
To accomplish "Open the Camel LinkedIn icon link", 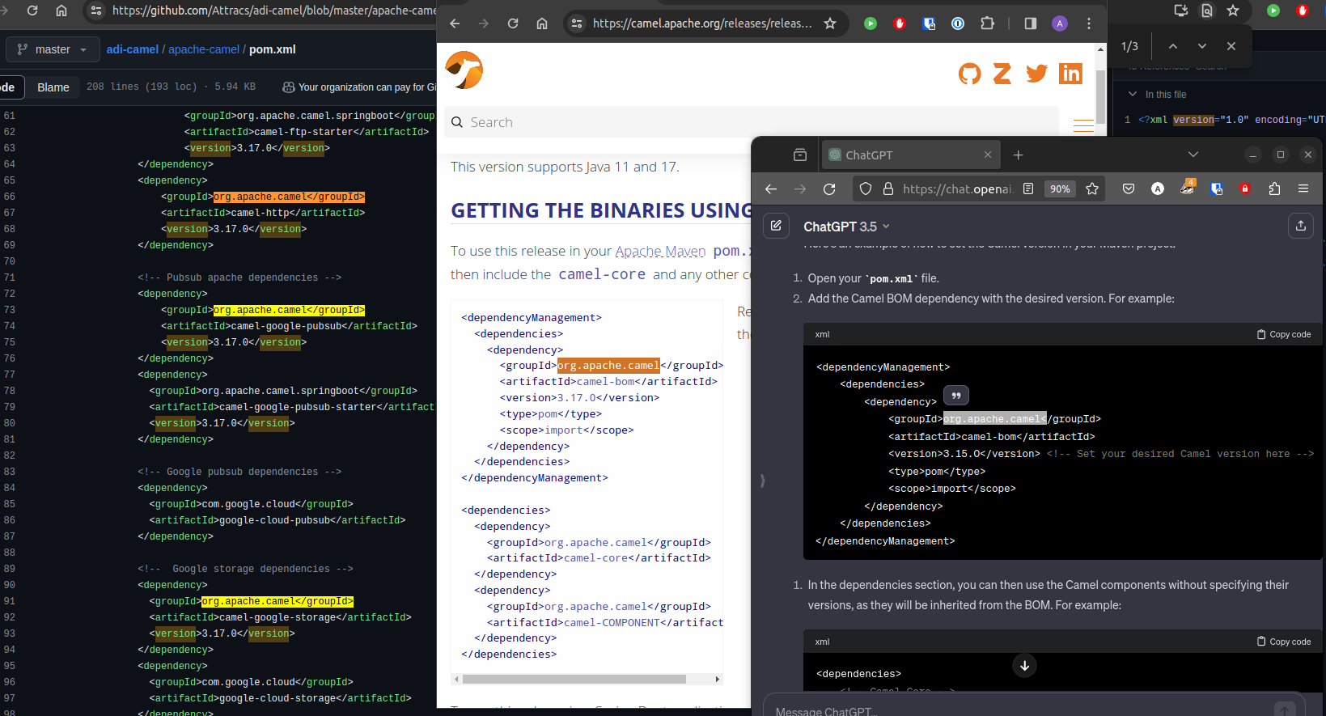I will [x=1070, y=74].
